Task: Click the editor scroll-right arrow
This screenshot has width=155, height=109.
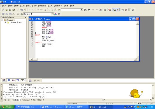Action: 135,60
